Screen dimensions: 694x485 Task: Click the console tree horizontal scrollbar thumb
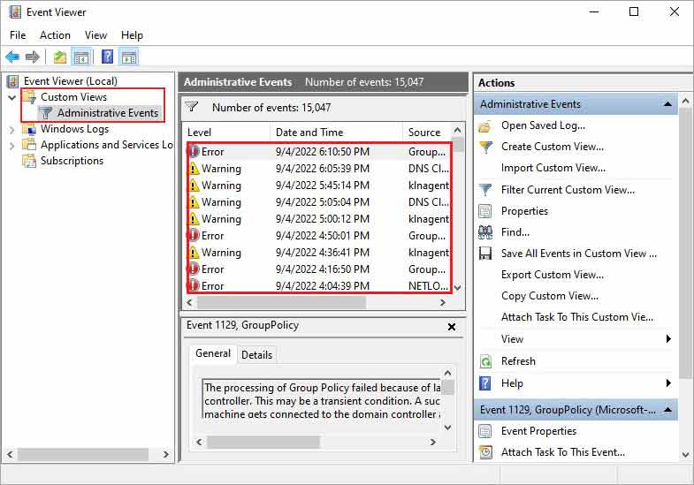83,454
